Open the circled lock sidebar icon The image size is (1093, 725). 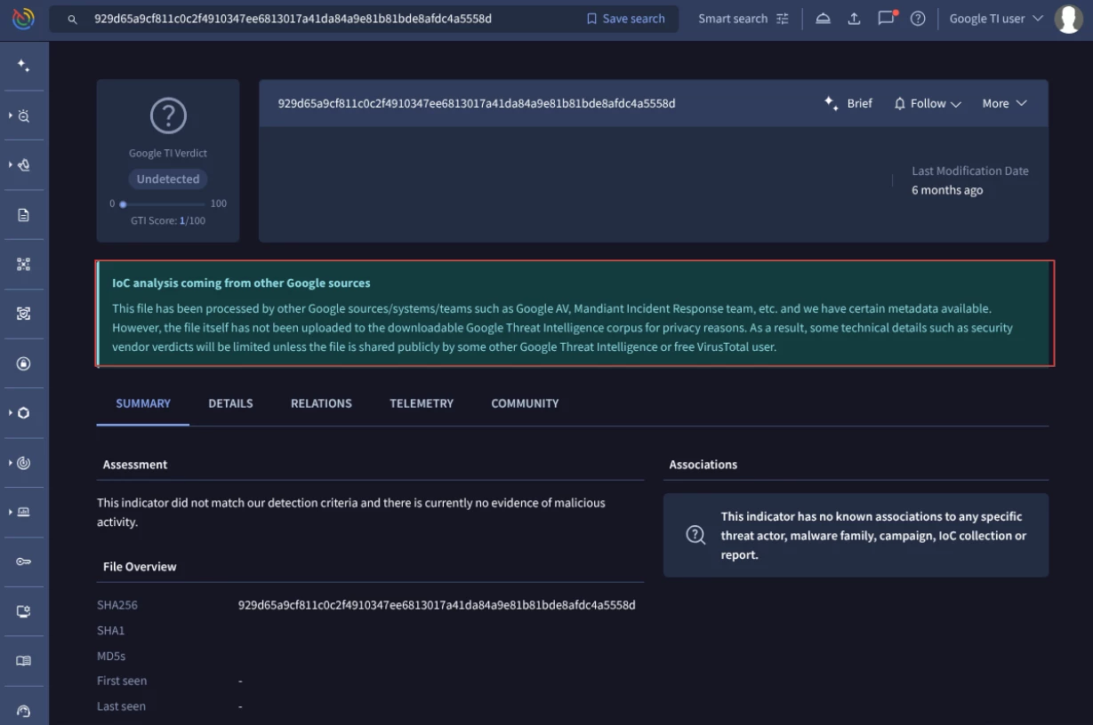[24, 363]
